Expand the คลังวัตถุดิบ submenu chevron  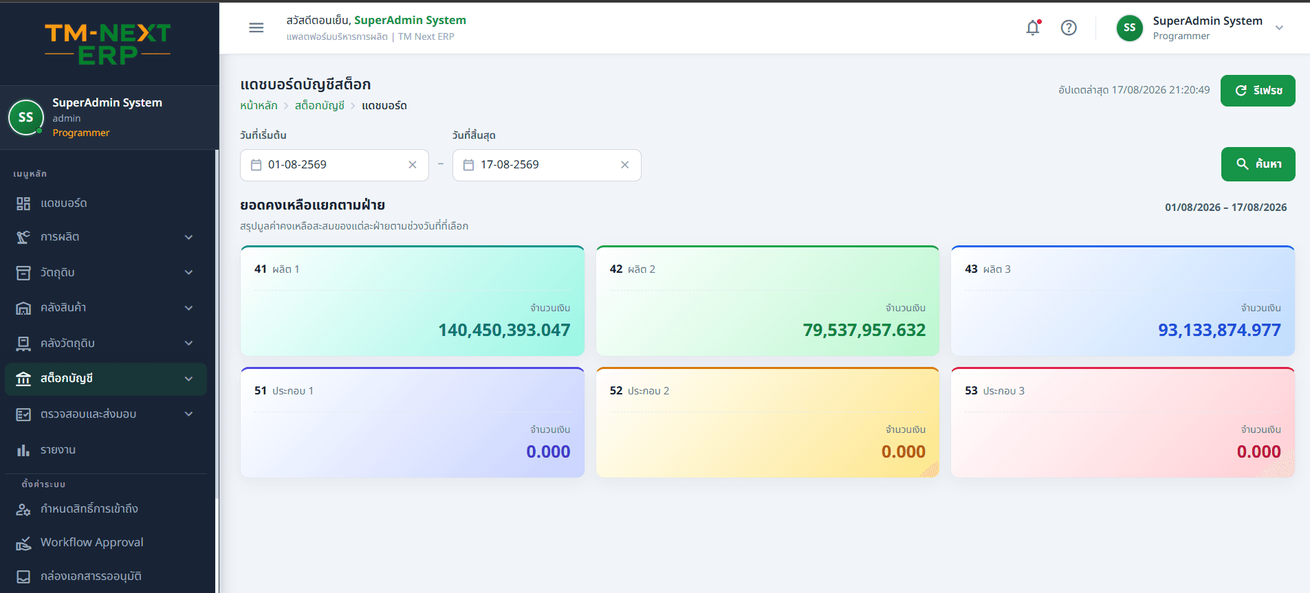coord(189,344)
